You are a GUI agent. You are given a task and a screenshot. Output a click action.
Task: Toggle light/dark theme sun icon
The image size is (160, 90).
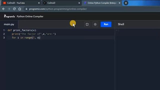(95, 24)
